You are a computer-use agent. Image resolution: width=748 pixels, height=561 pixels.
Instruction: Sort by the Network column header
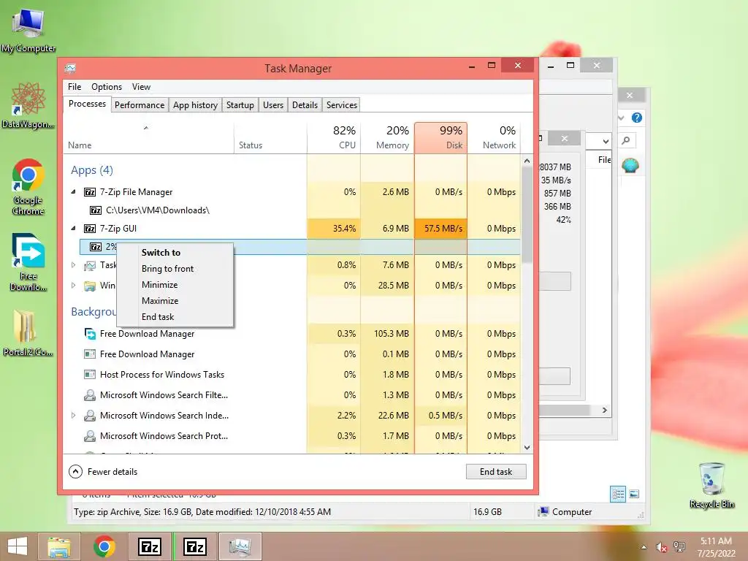[x=494, y=137]
